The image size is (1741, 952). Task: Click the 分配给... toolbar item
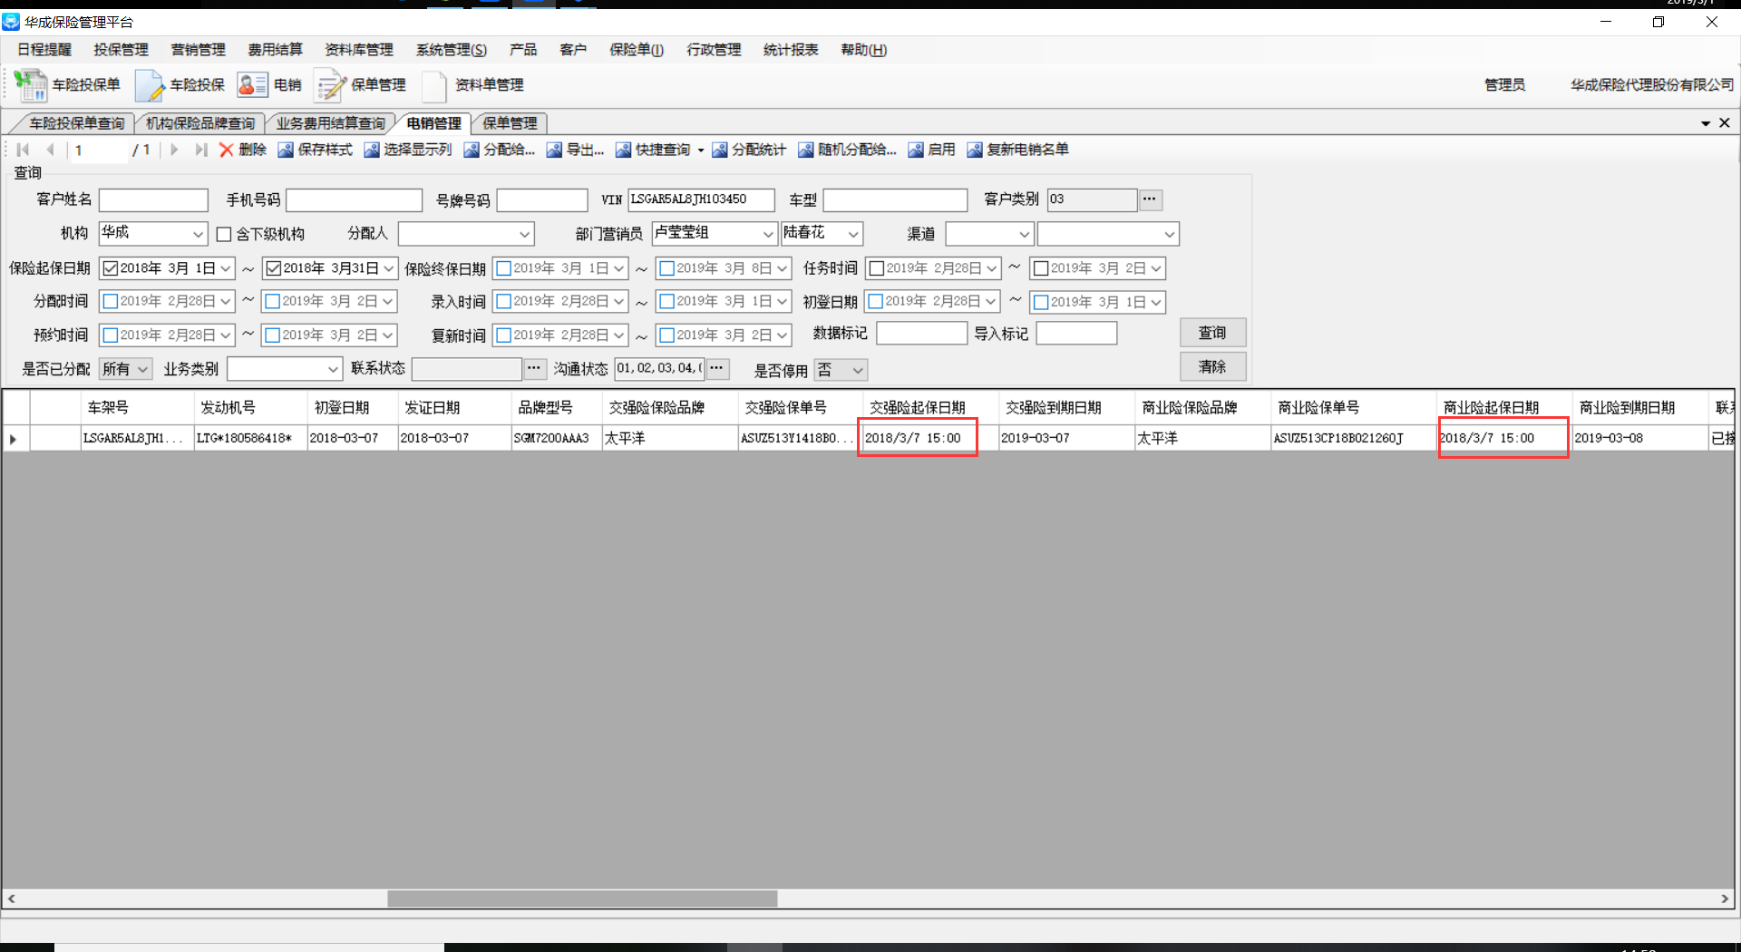pos(500,150)
